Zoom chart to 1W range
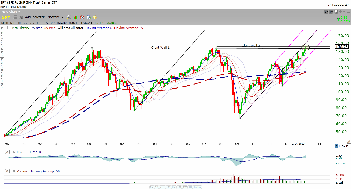 click(185, 187)
